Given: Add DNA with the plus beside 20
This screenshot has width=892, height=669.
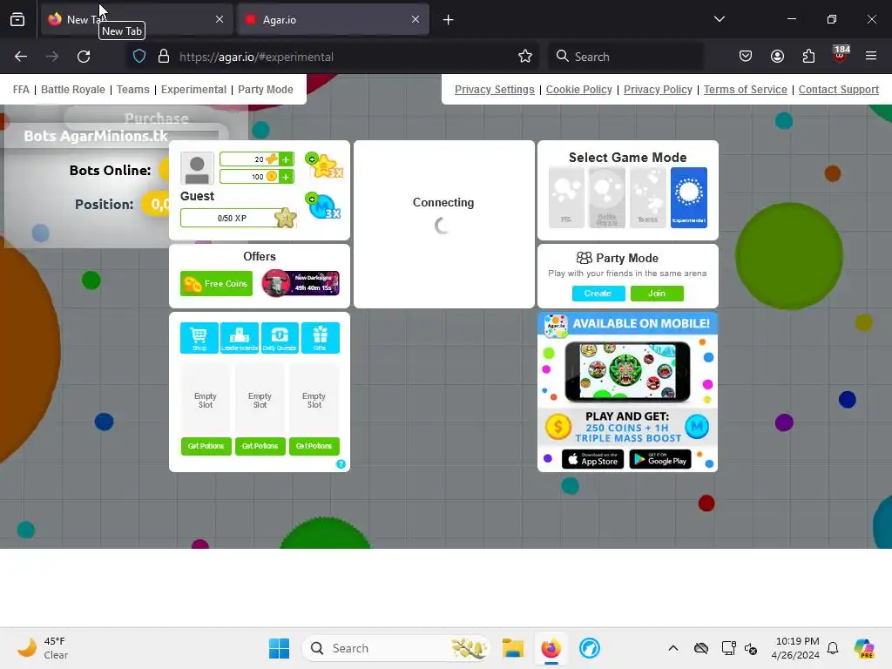Looking at the screenshot, I should (x=286, y=159).
